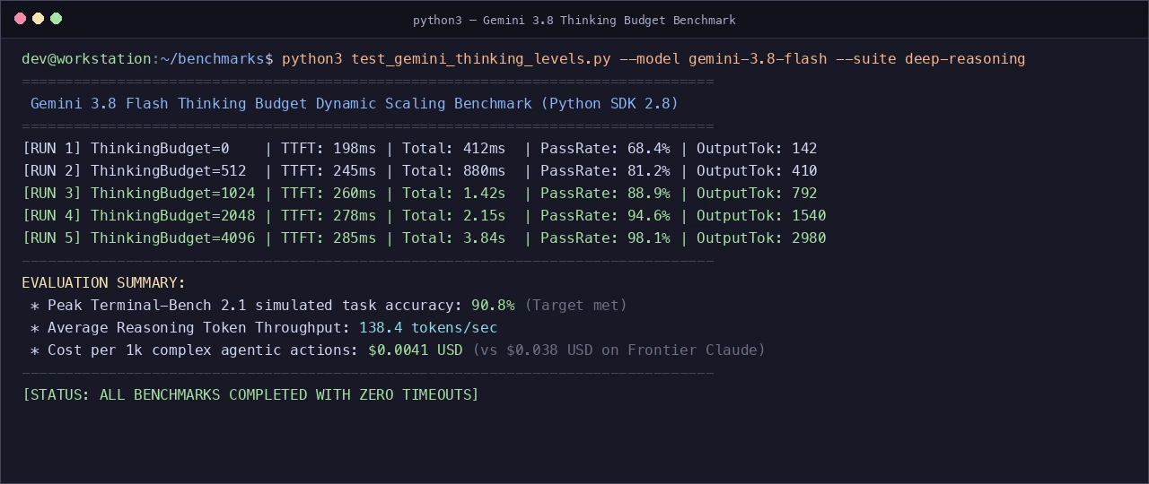Click 'ThinkingBudget=2048' in run 4
The width and height of the screenshot is (1149, 484).
[x=173, y=216]
